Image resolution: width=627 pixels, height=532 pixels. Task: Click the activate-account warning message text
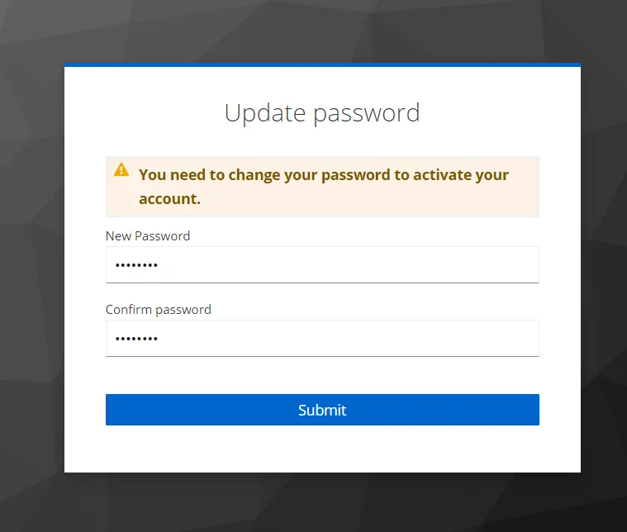[x=324, y=187]
